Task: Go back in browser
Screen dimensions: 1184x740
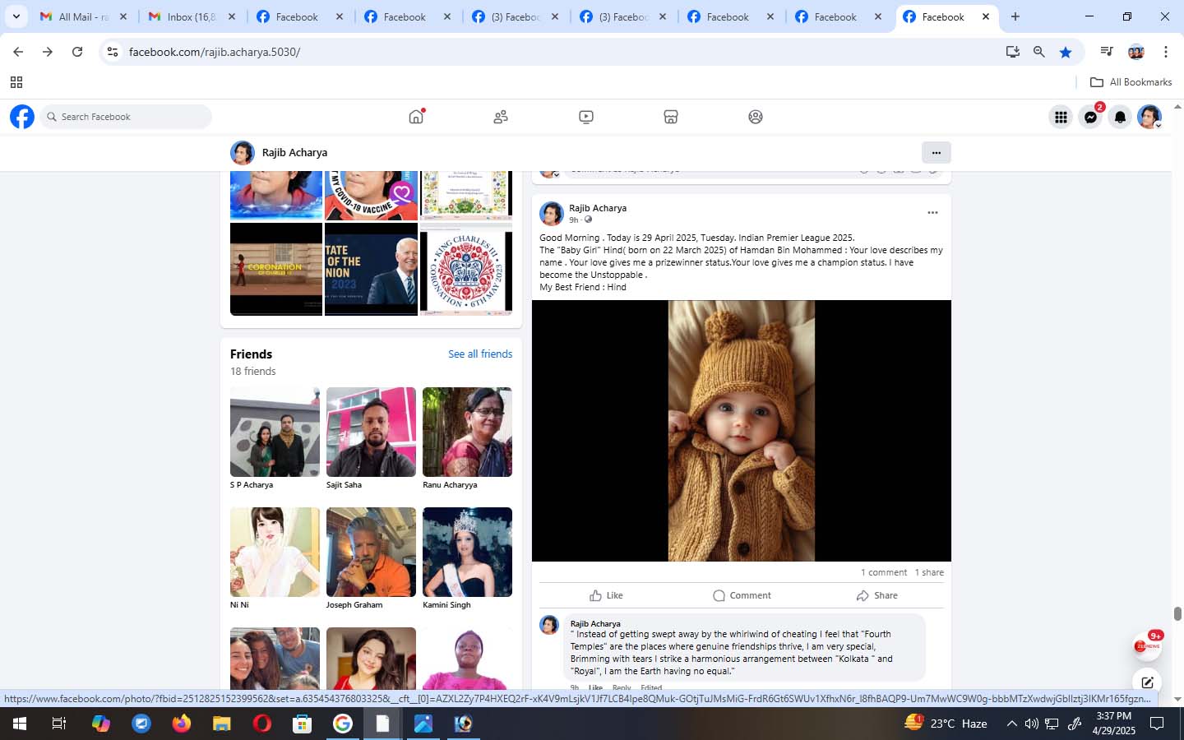Action: tap(18, 52)
